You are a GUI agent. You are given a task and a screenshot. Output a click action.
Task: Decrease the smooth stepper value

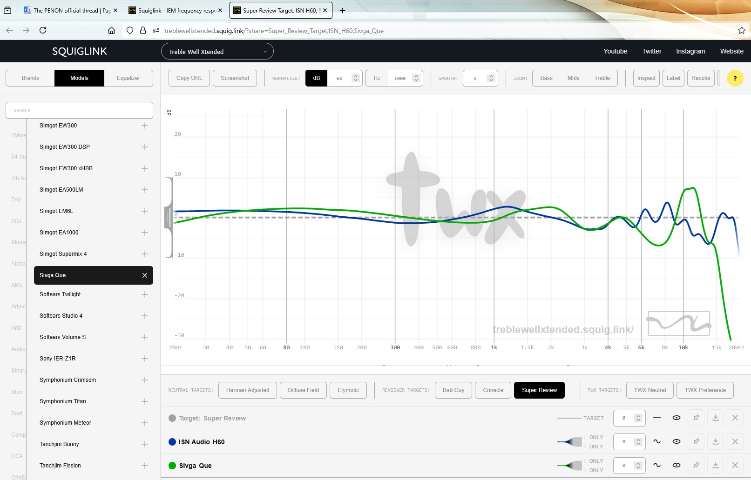point(491,80)
